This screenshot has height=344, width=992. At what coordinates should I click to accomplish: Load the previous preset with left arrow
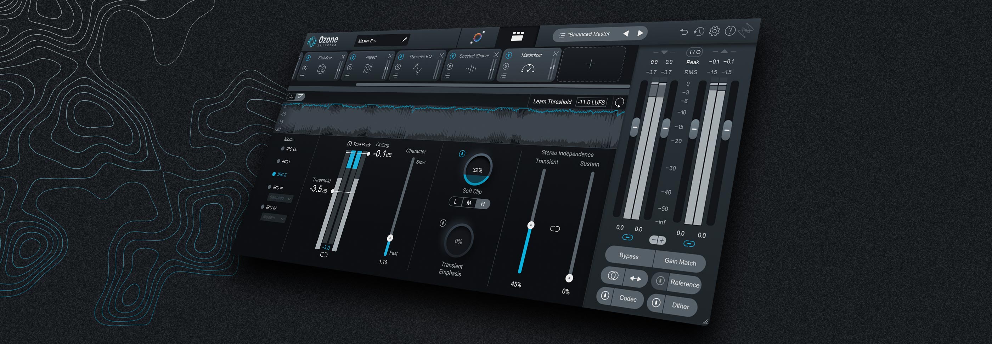[626, 34]
